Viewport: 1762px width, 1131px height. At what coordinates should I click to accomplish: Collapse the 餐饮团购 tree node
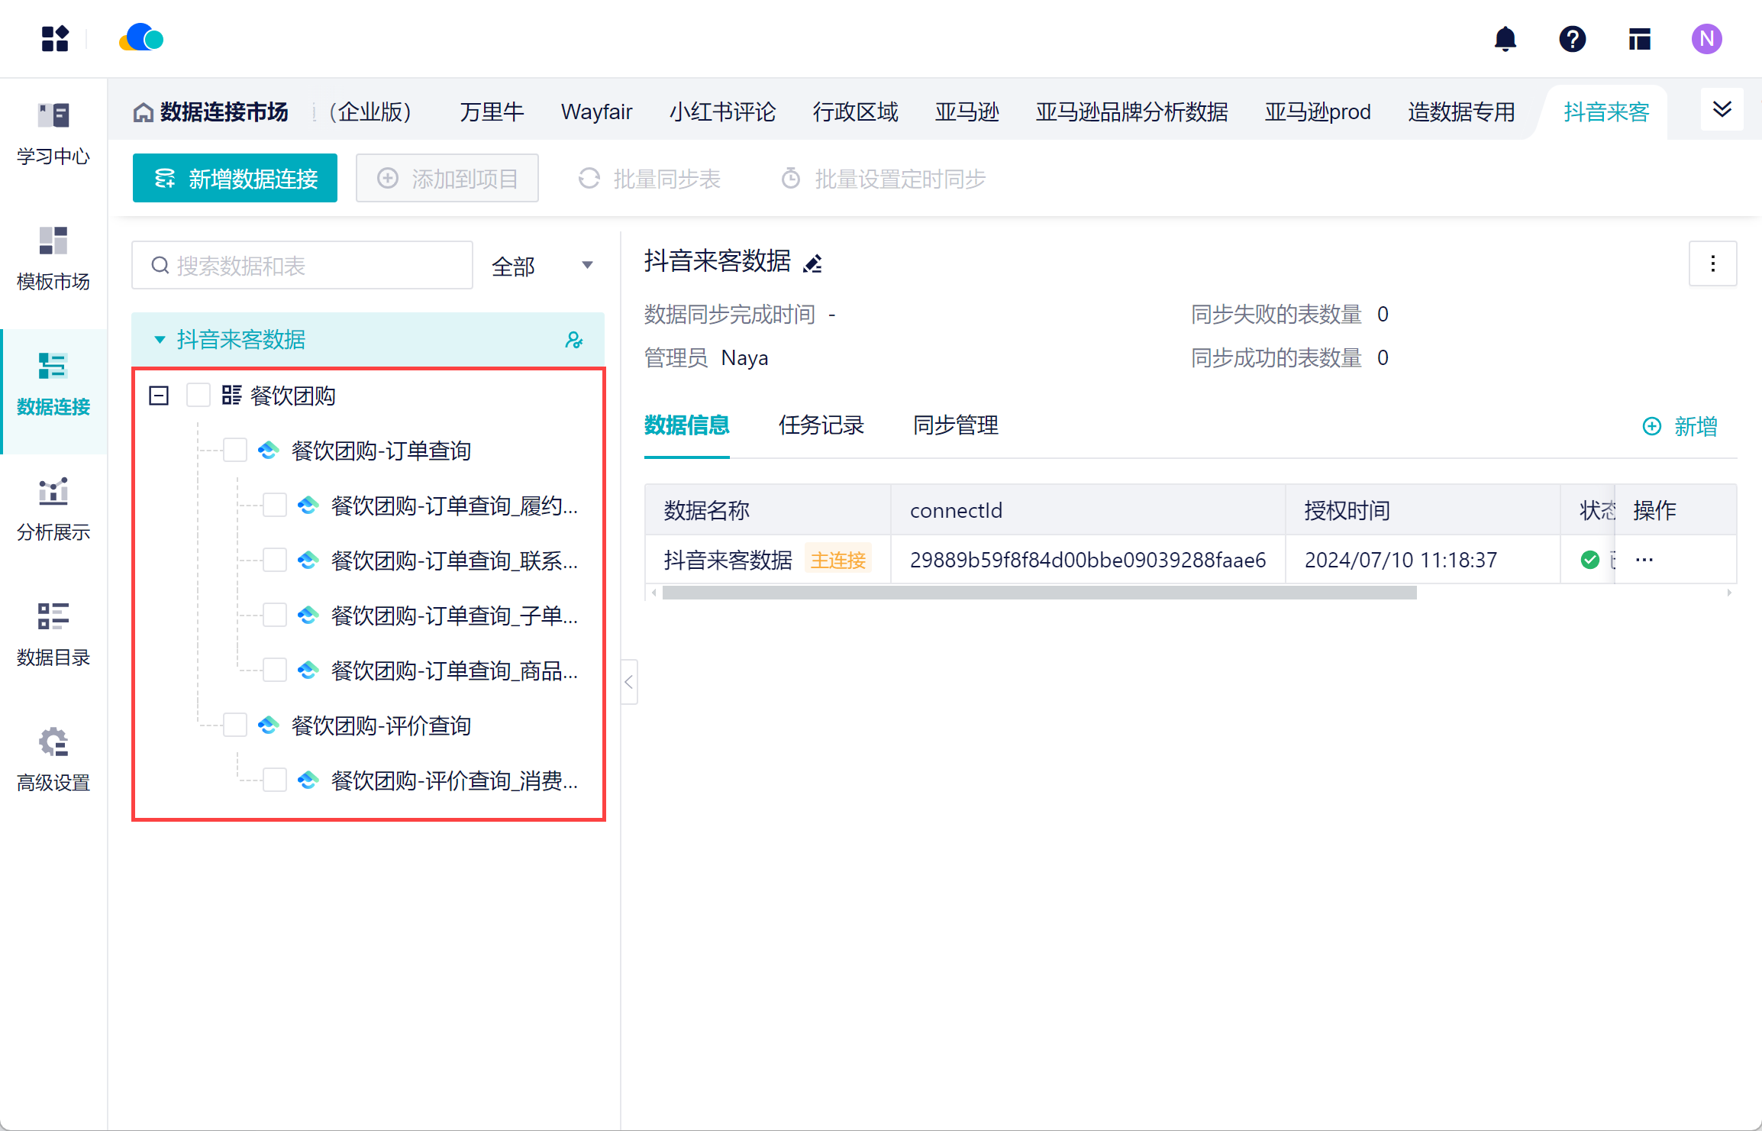click(x=159, y=396)
